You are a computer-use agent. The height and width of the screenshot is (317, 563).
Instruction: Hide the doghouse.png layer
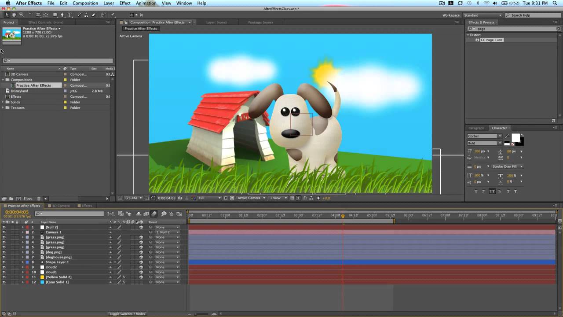coord(4,257)
